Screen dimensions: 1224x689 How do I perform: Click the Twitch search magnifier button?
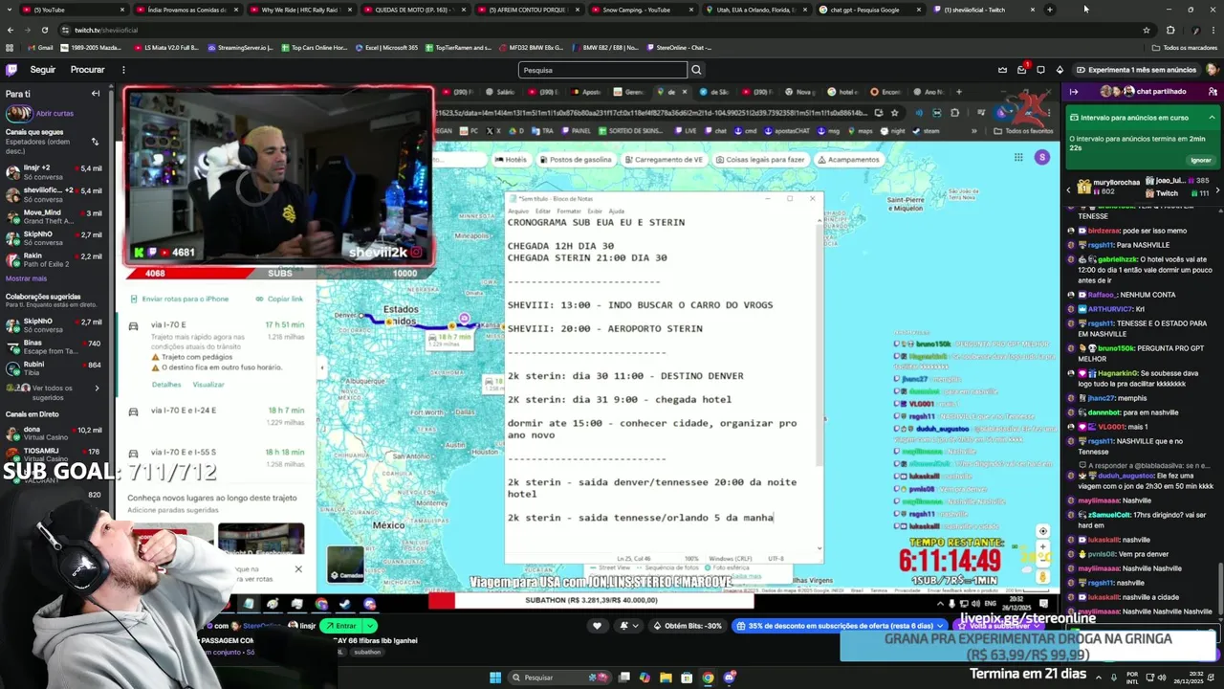click(696, 70)
